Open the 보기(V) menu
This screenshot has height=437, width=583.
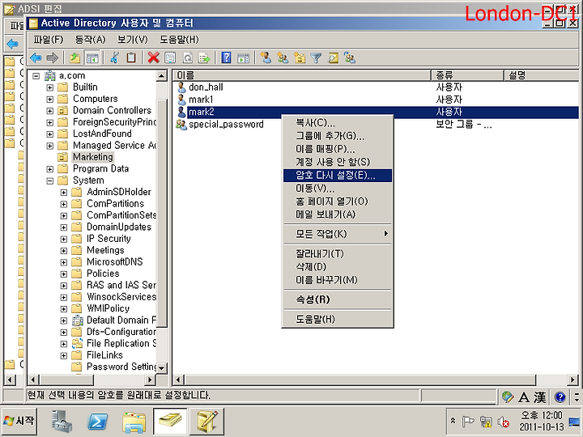[x=132, y=40]
